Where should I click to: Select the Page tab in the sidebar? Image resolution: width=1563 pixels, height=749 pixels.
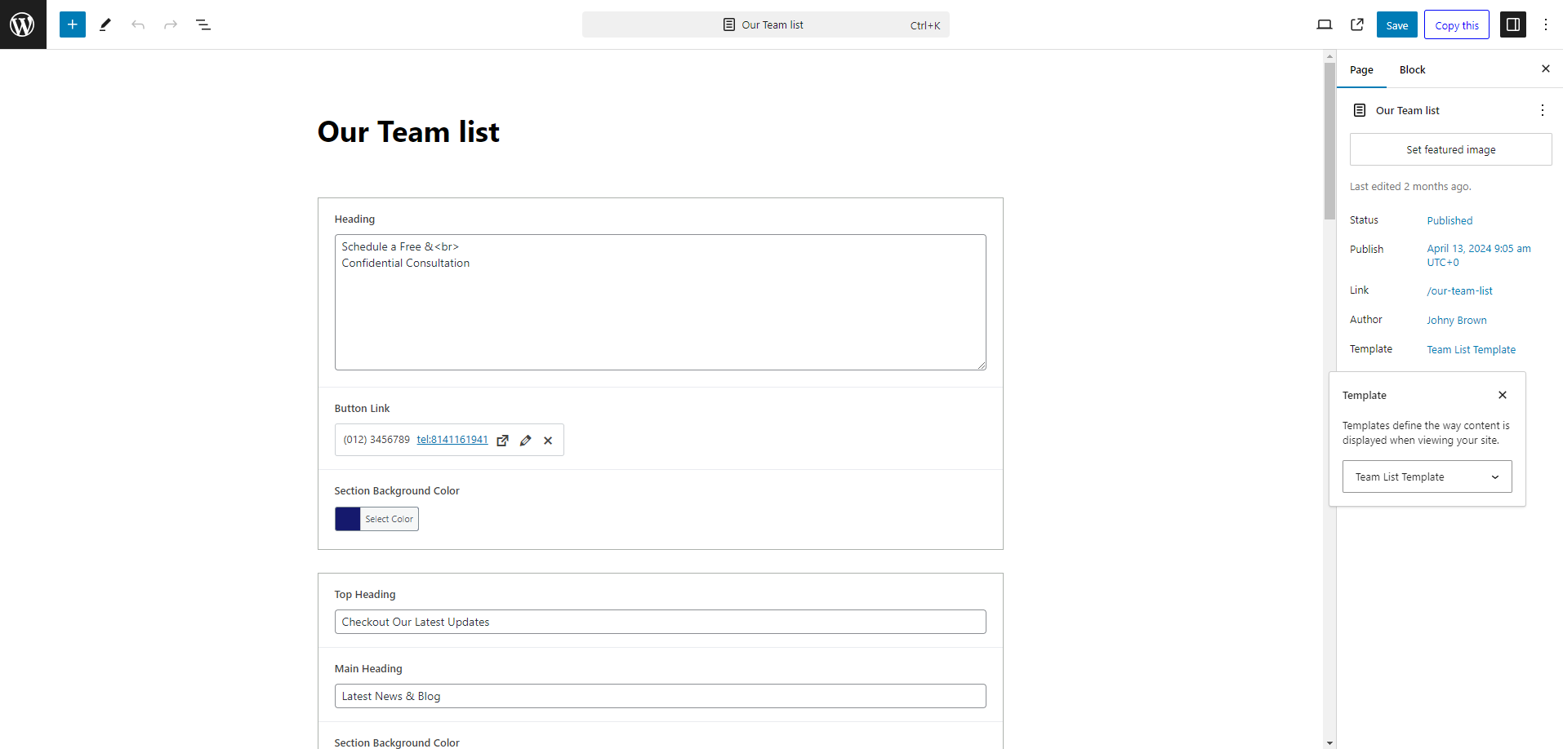point(1361,69)
